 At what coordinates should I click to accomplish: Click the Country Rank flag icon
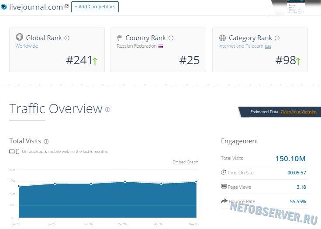119,38
